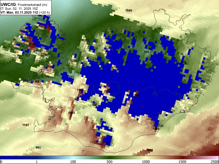Viewport: 219px width, 164px height.
Task: Click the '(+20 h)' forecast offset text
Action: point(44,12)
